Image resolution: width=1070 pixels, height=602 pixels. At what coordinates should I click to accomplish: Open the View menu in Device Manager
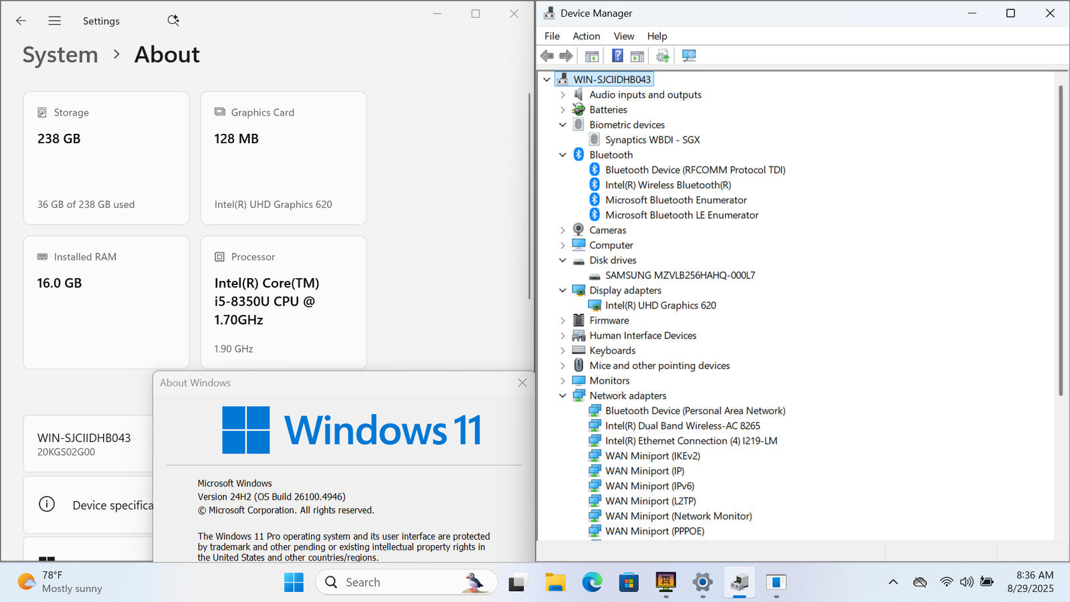[x=623, y=36]
